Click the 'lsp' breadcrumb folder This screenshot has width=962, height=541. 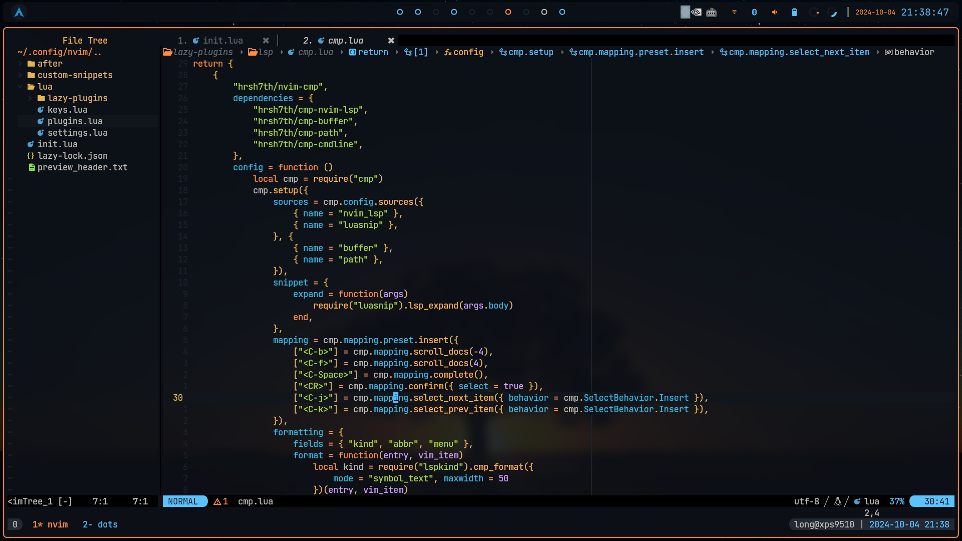(261, 52)
